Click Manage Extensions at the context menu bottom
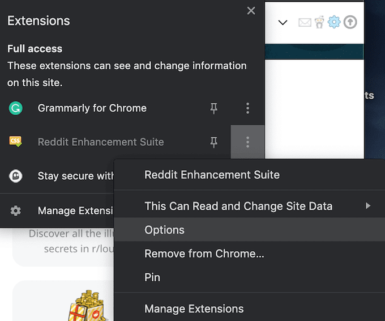Screen dimensions: 385x321 click(194, 309)
